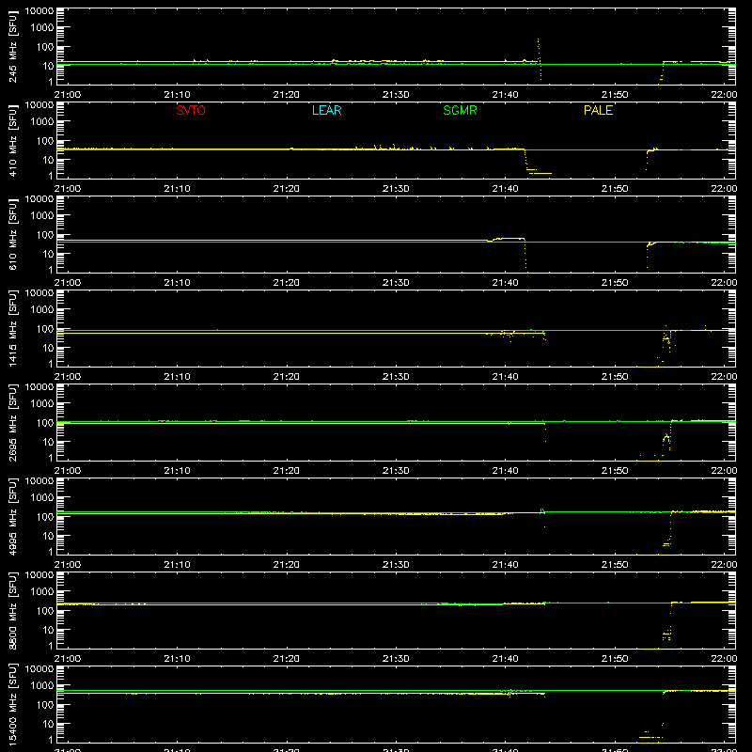Click the 10000 y-tick of the 245 MHz panel
The height and width of the screenshot is (752, 752).
[x=39, y=11]
